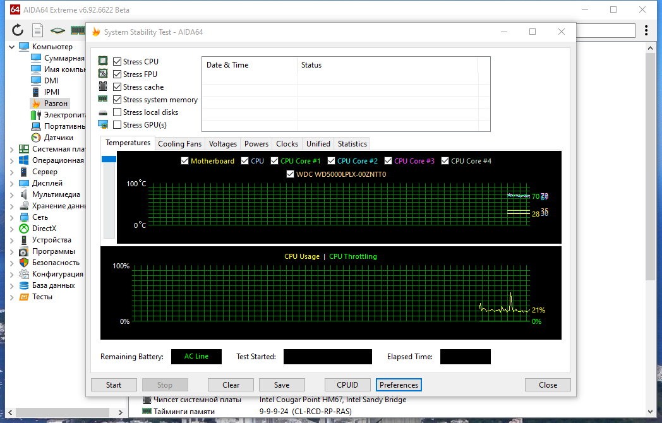Screen dimensions: 662x423
Task: Click the Report document icon in AIDA64 toolbar
Action: click(37, 30)
